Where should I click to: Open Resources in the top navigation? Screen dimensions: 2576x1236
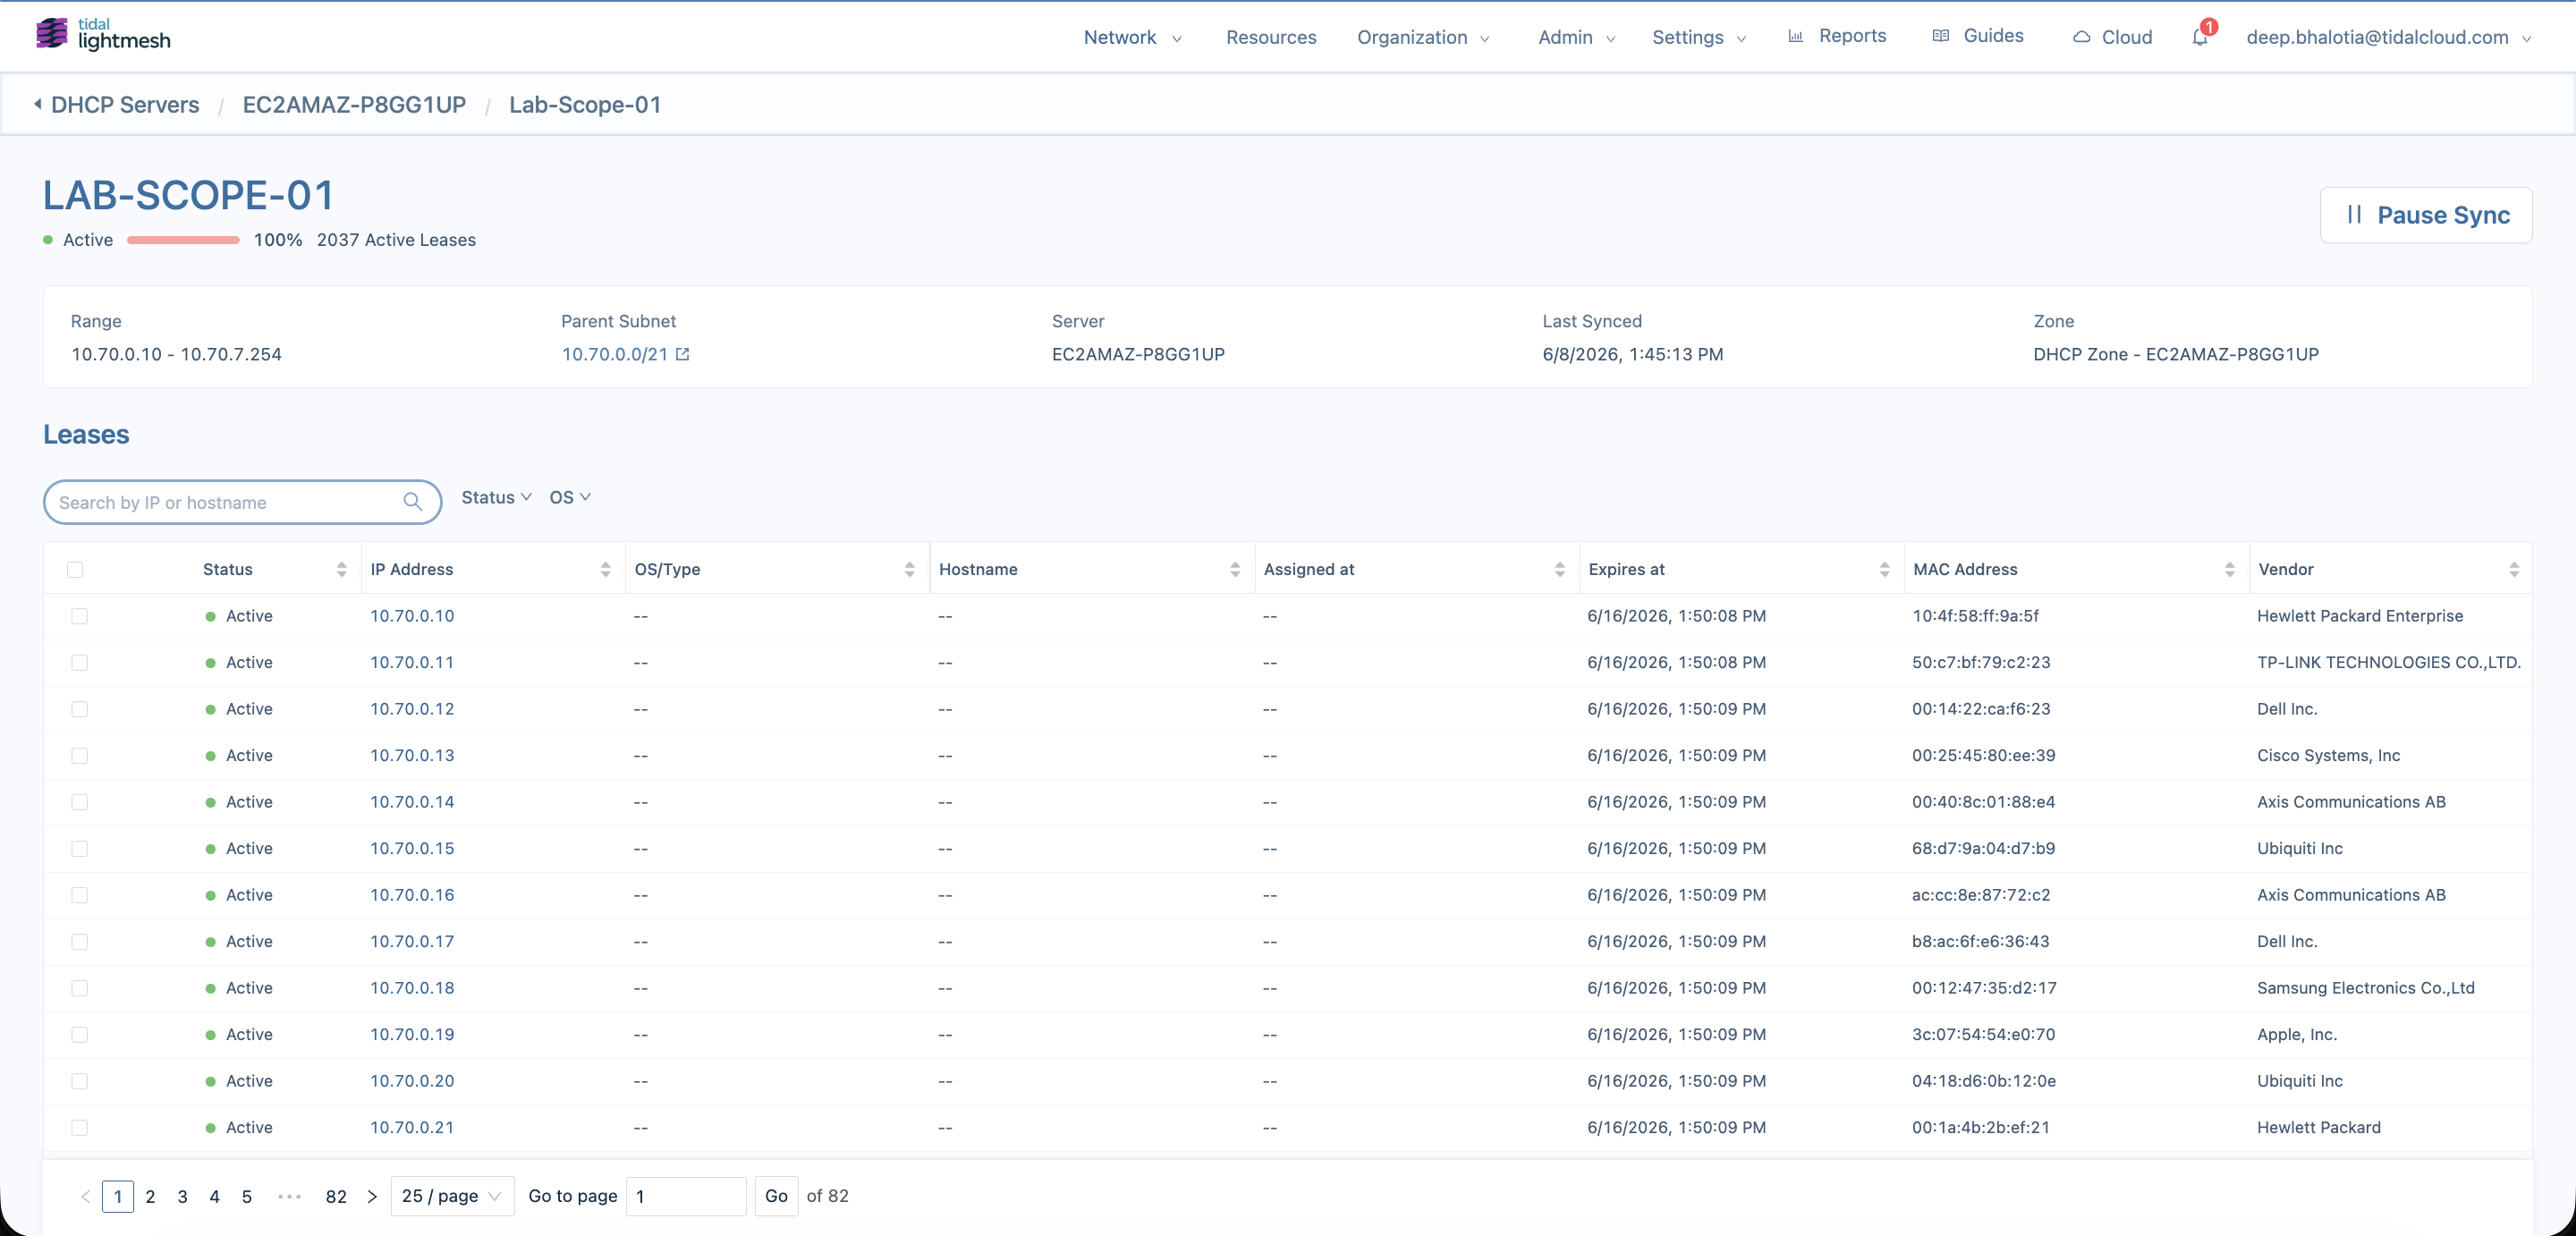(1271, 37)
